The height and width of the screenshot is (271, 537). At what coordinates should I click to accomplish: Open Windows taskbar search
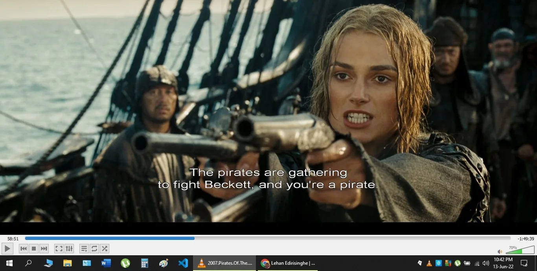click(28, 263)
